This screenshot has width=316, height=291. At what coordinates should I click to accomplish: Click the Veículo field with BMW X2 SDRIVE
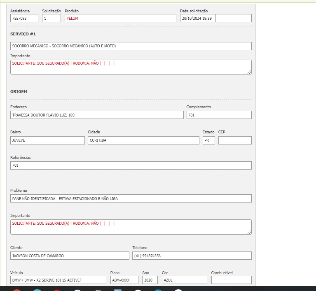[x=58, y=280]
